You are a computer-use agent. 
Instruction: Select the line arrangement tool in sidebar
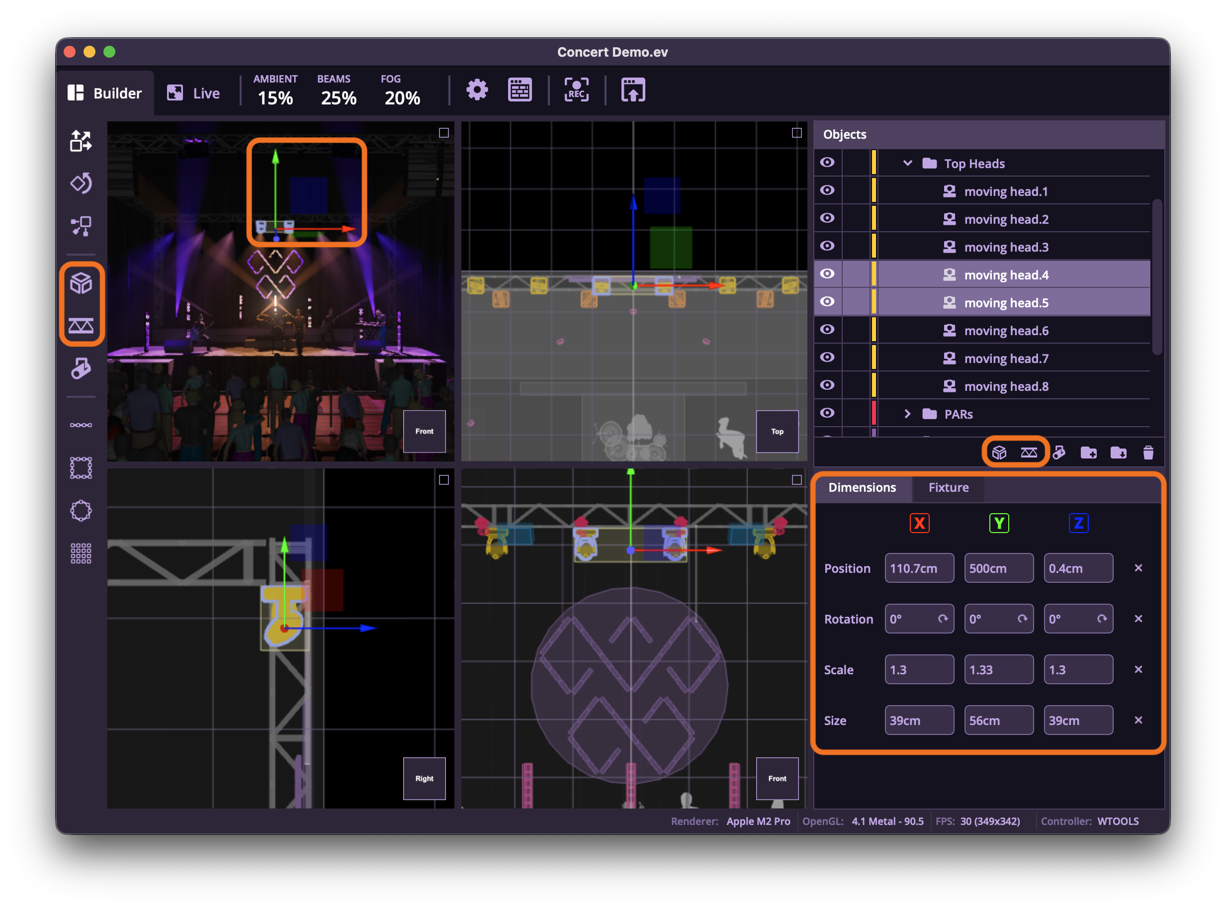(x=81, y=425)
